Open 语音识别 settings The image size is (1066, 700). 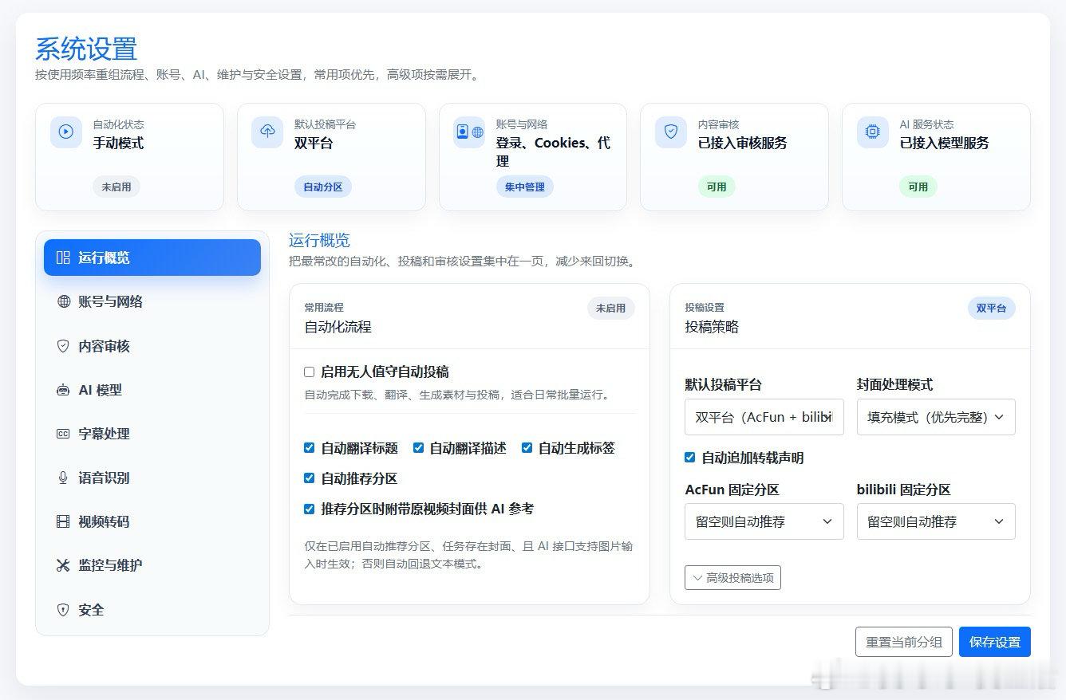click(152, 478)
